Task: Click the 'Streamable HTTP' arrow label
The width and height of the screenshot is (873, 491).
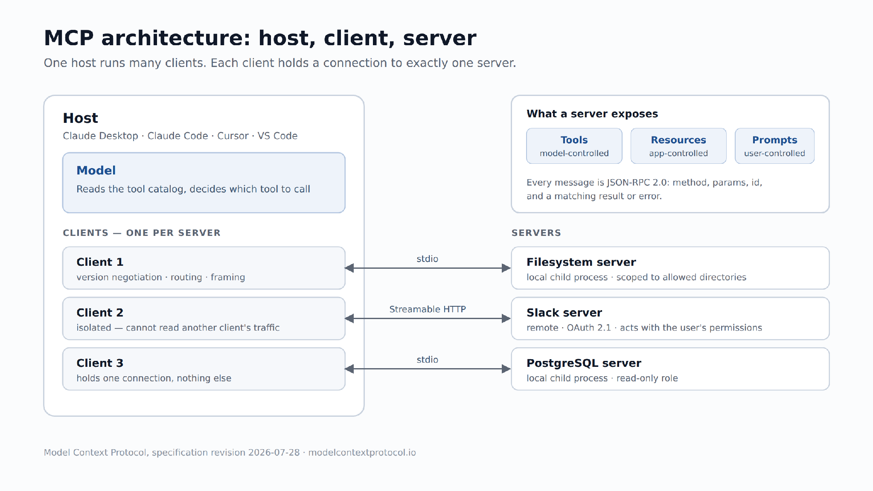Action: point(428,309)
